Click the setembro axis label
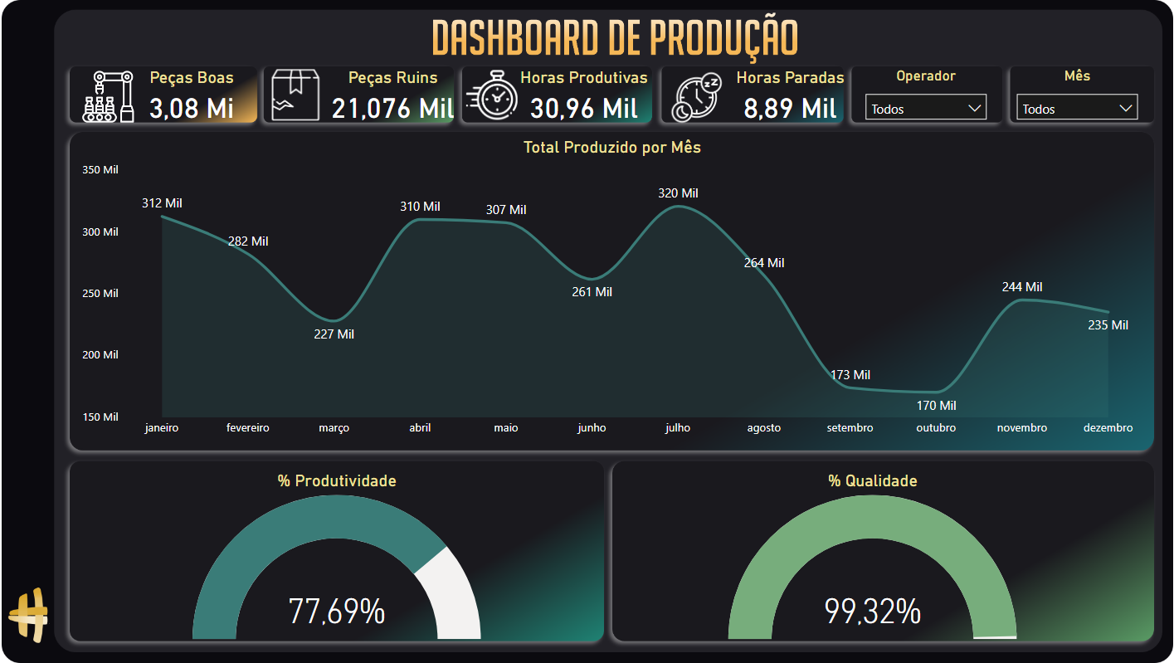 (x=850, y=428)
